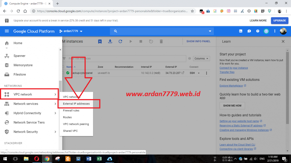The height and width of the screenshot is (163, 291).
Task: Select External IP addresses menu item
Action: coord(76,104)
